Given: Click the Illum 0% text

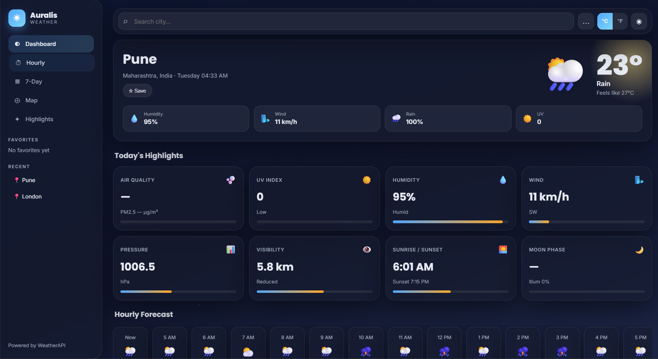Looking at the screenshot, I should [x=539, y=282].
